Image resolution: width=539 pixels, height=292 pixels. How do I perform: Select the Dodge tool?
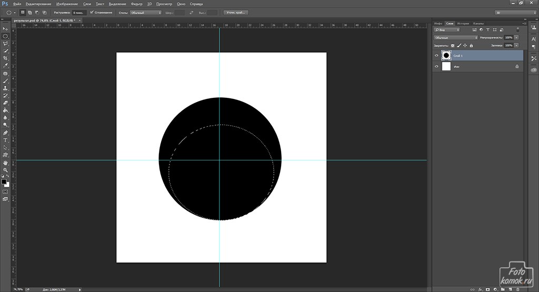[x=5, y=125]
